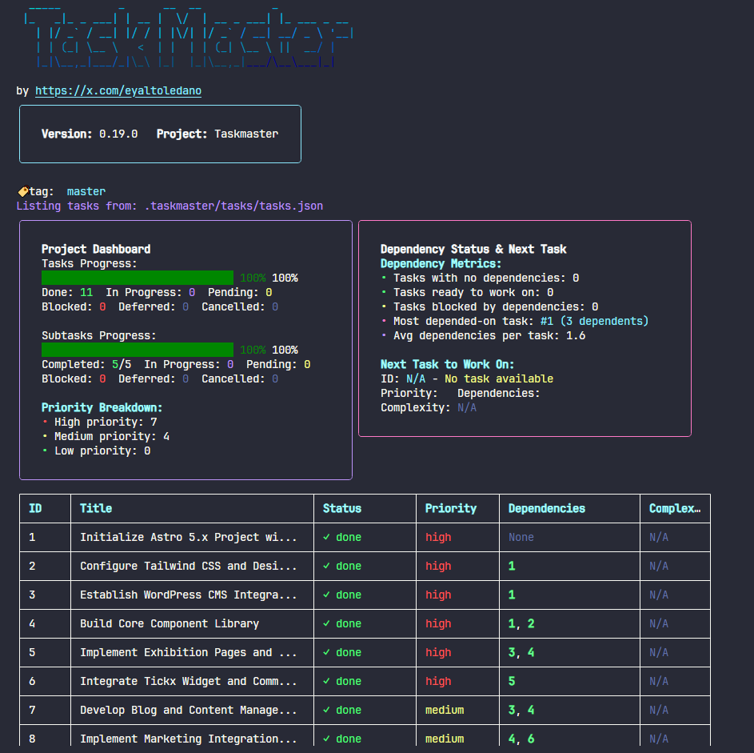This screenshot has height=753, width=754.
Task: Click 'Establish WordPress CMS Integra...' title
Action: pyautogui.click(x=189, y=595)
